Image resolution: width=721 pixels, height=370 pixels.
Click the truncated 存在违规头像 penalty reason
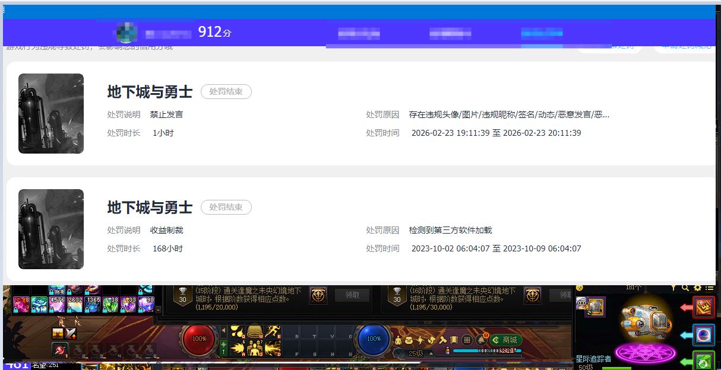(x=509, y=114)
